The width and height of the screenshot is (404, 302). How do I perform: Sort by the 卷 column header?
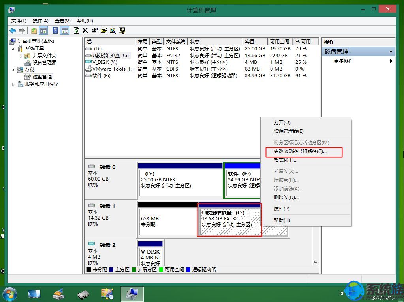pos(110,42)
